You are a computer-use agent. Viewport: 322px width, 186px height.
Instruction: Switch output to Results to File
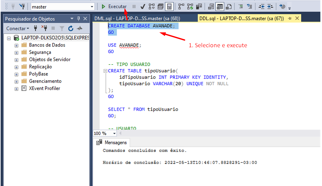click(229, 6)
